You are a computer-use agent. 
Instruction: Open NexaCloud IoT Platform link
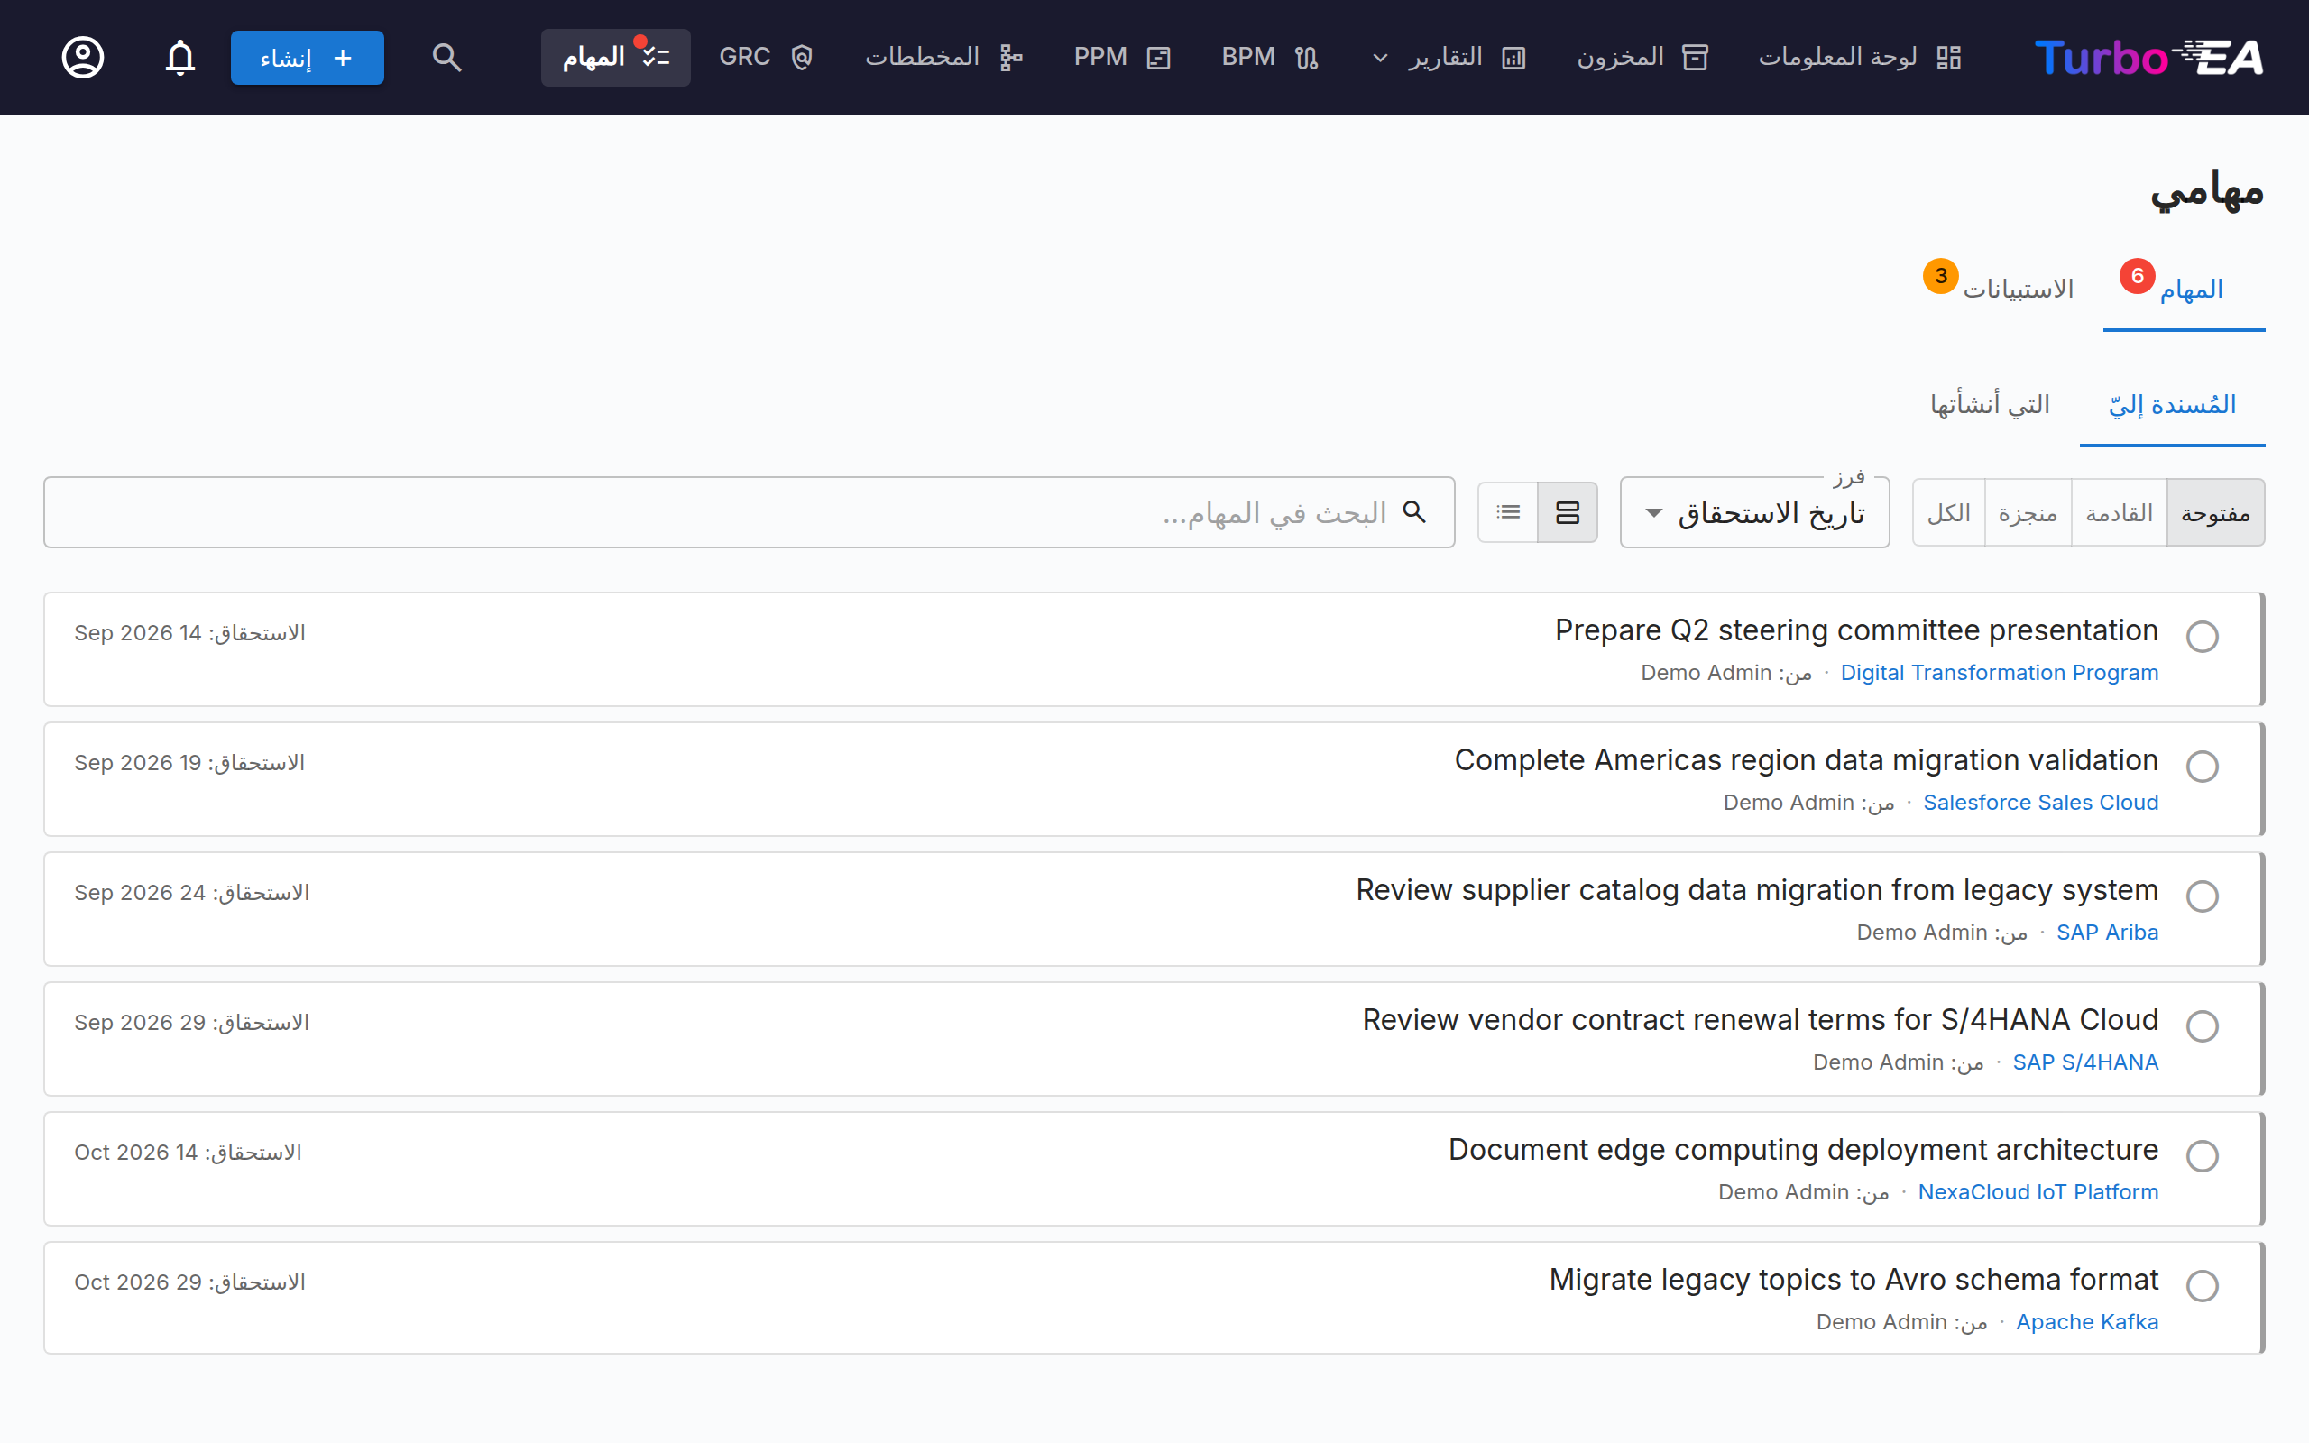click(2038, 1192)
